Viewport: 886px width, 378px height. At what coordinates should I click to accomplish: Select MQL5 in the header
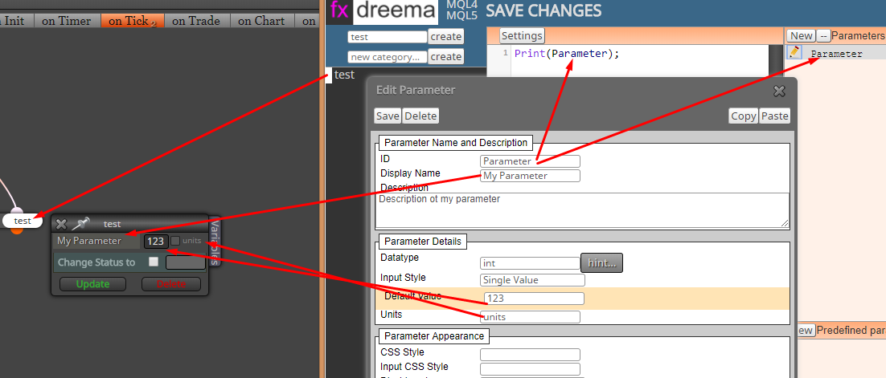[x=461, y=15]
